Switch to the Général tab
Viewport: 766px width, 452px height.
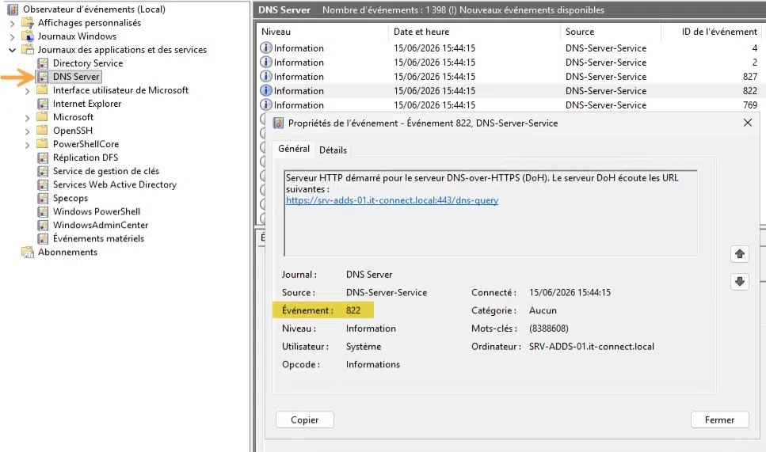click(x=294, y=149)
